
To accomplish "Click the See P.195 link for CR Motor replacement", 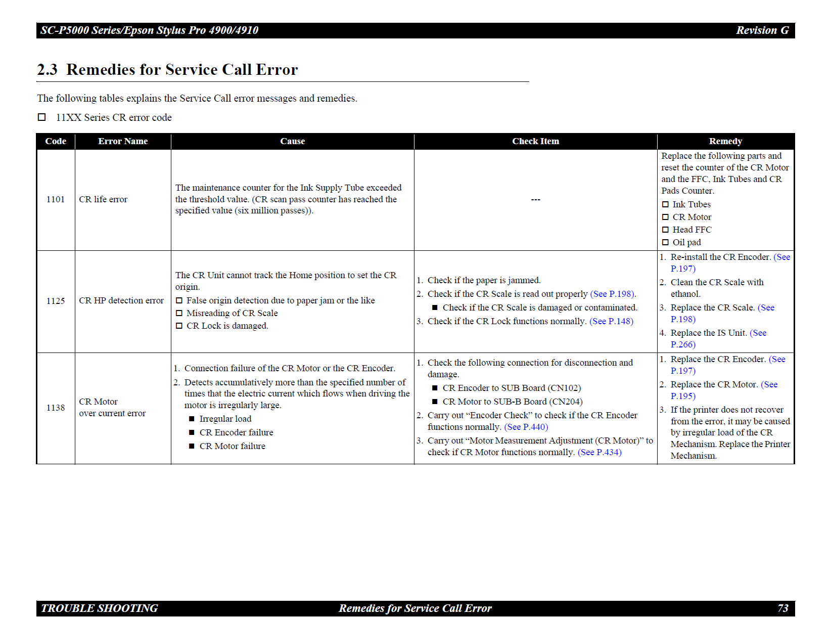I will 682,396.
